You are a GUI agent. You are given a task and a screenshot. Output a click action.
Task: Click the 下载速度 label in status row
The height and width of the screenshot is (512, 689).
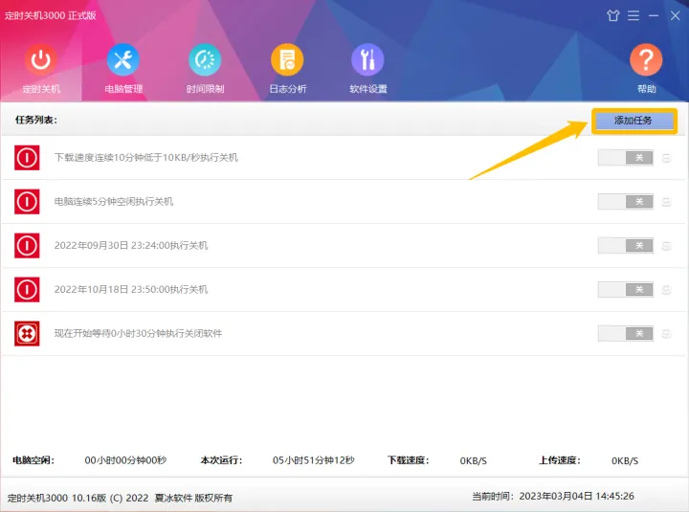point(409,460)
